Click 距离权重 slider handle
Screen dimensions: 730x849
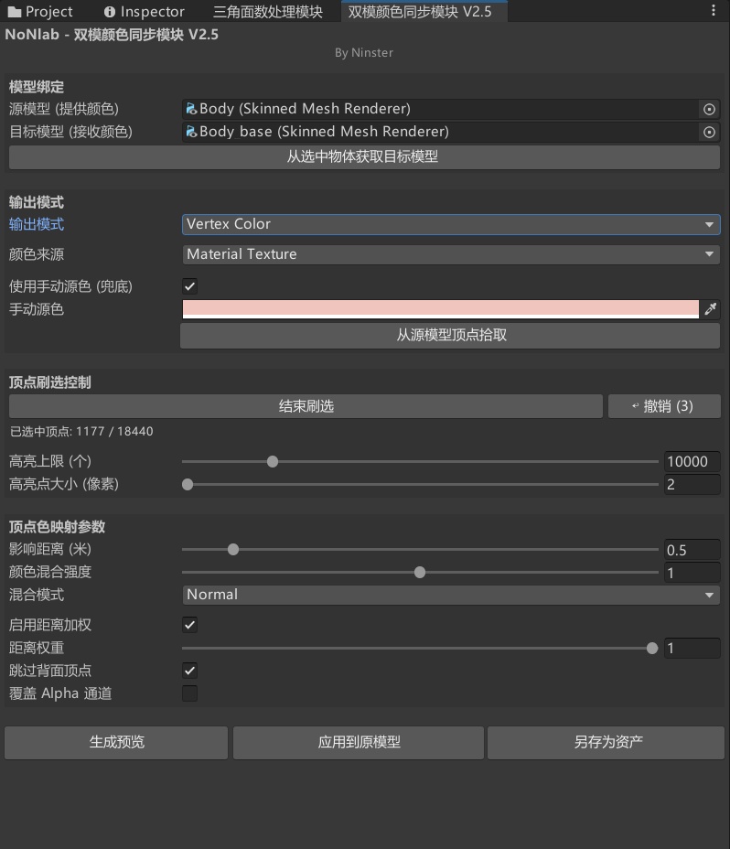point(652,648)
